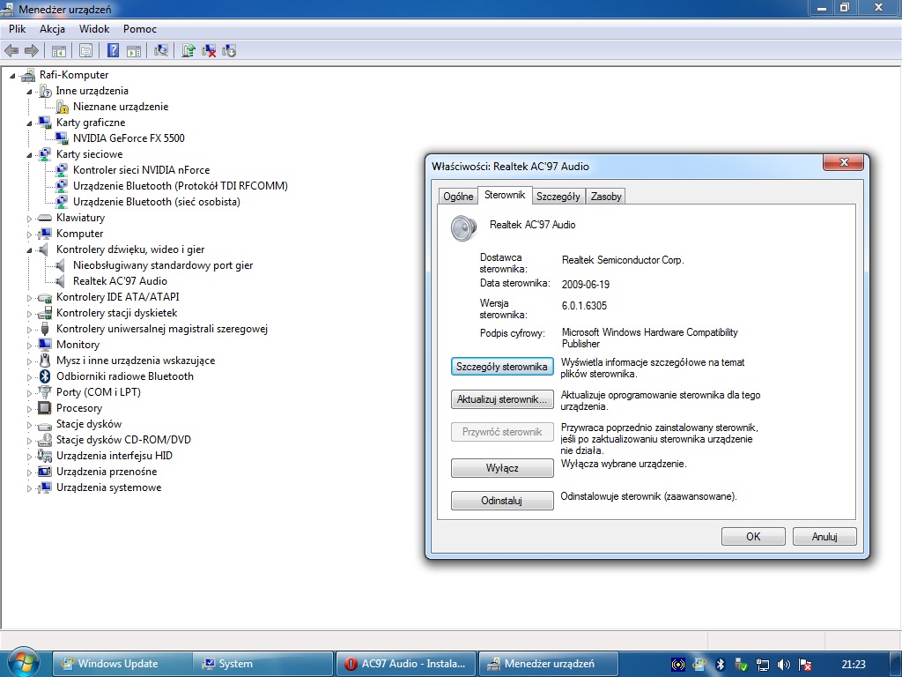902x677 pixels.
Task: Click Safely Remove Hardware tray icon
Action: coord(741,665)
